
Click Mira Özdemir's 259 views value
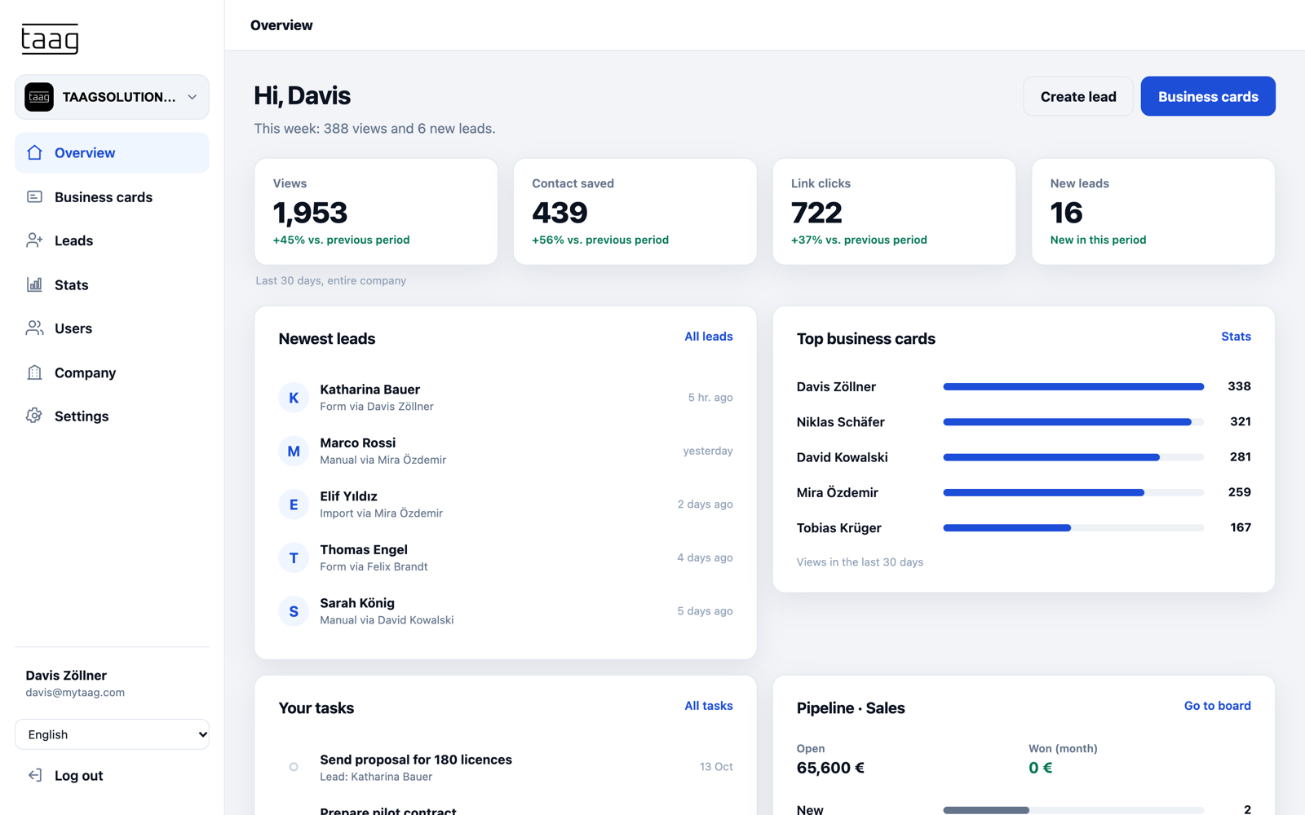click(1239, 492)
